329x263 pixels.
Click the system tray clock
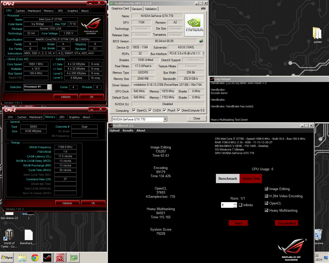click(x=319, y=258)
